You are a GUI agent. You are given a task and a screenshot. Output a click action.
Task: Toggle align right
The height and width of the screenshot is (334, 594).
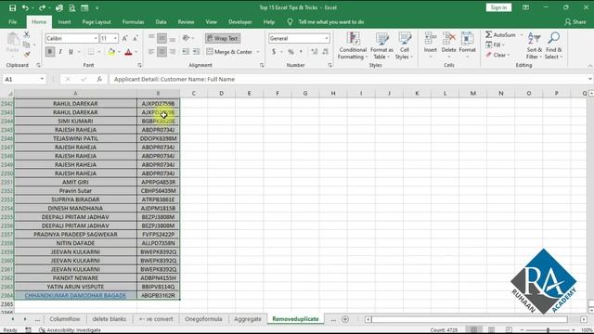[x=173, y=52]
